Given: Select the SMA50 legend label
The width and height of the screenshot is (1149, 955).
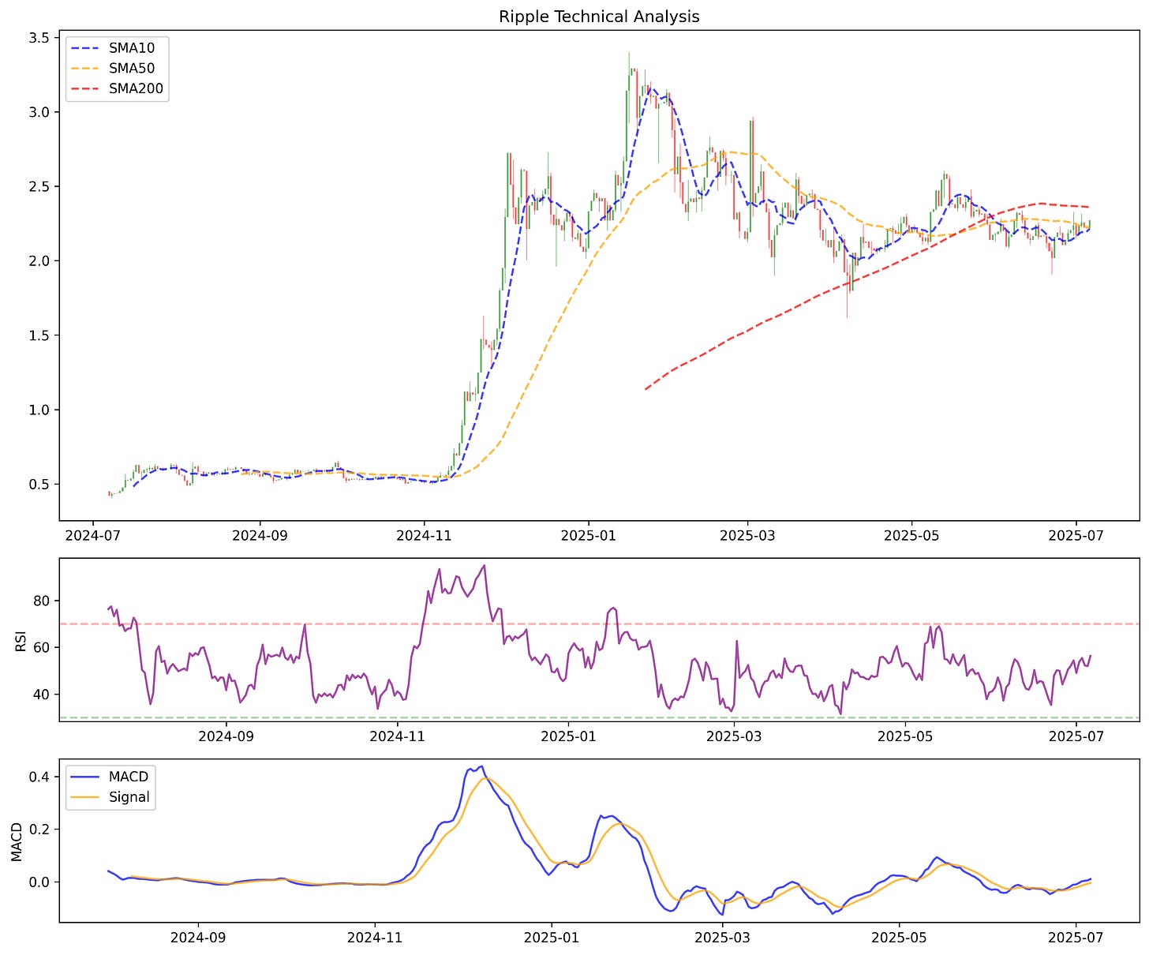Looking at the screenshot, I should pos(132,69).
